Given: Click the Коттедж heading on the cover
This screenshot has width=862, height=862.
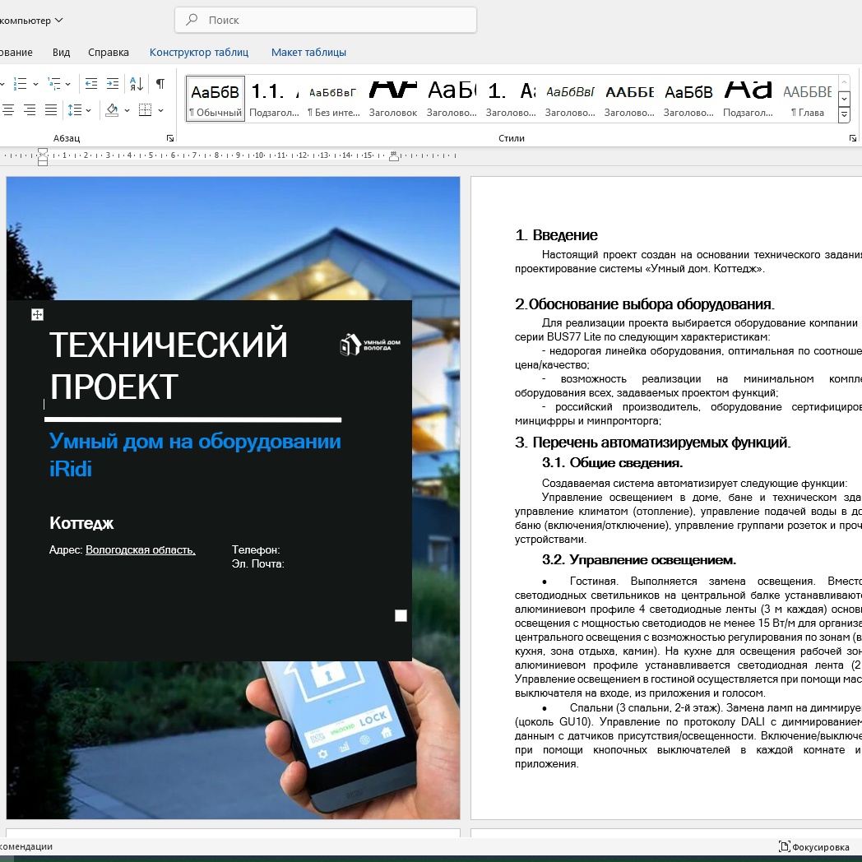Looking at the screenshot, I should (x=81, y=523).
